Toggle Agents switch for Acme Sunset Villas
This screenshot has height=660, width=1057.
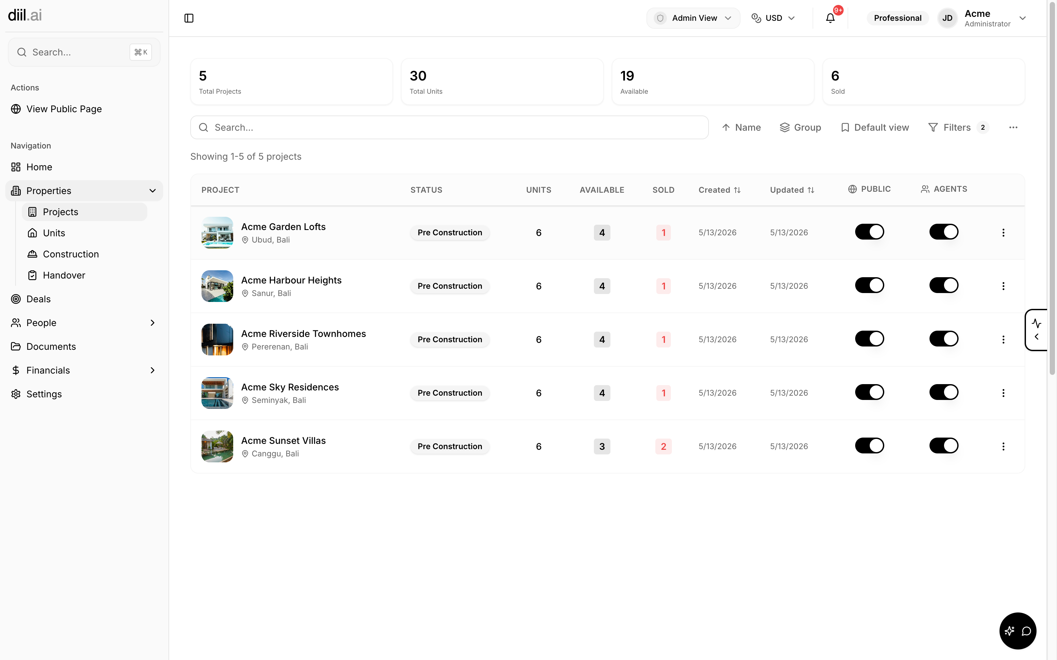[x=943, y=445]
